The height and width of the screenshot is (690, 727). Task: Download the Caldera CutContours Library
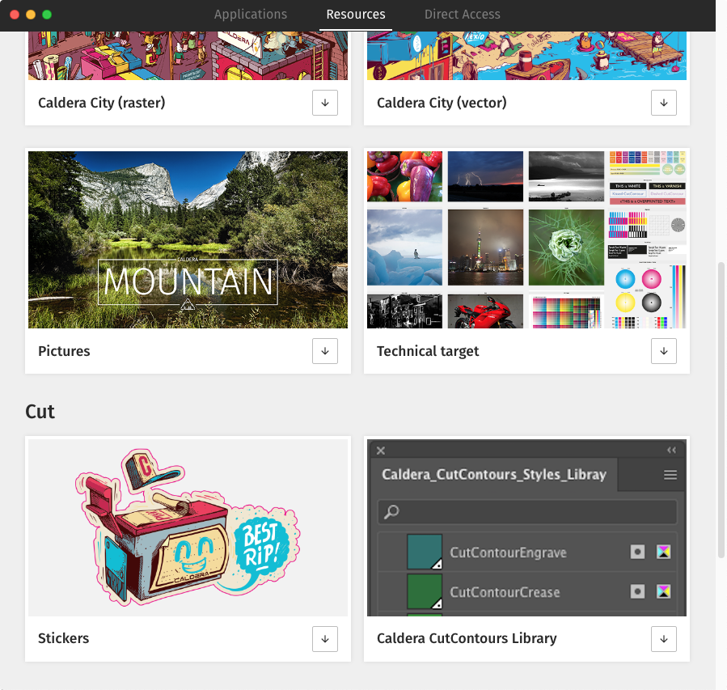pos(663,638)
